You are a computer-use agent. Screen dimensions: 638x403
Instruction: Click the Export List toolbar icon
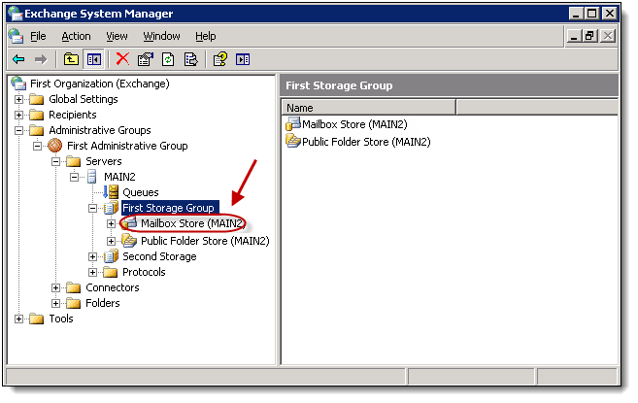191,59
